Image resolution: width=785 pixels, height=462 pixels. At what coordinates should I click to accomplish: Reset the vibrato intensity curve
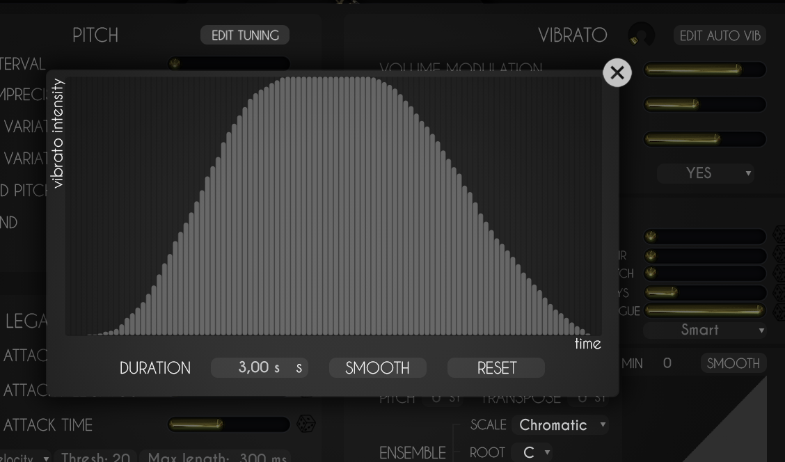495,367
